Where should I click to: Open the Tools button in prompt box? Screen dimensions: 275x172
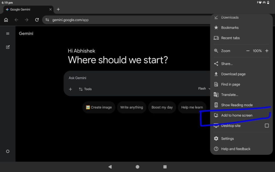85,89
